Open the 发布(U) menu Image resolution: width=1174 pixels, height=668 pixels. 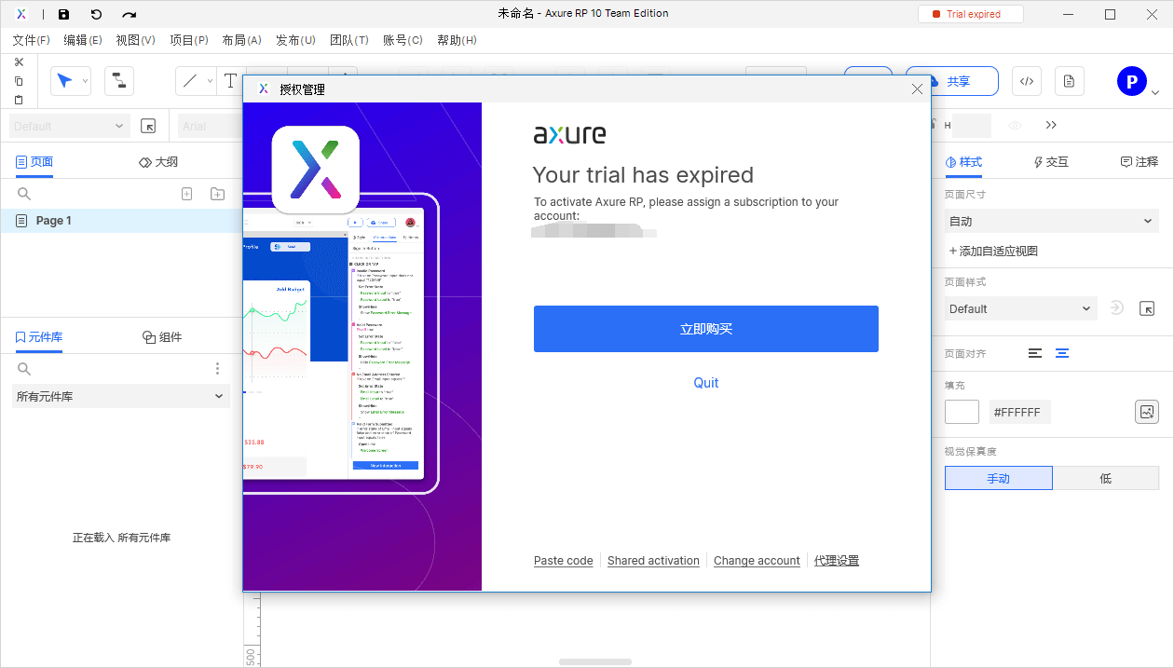[x=295, y=40]
